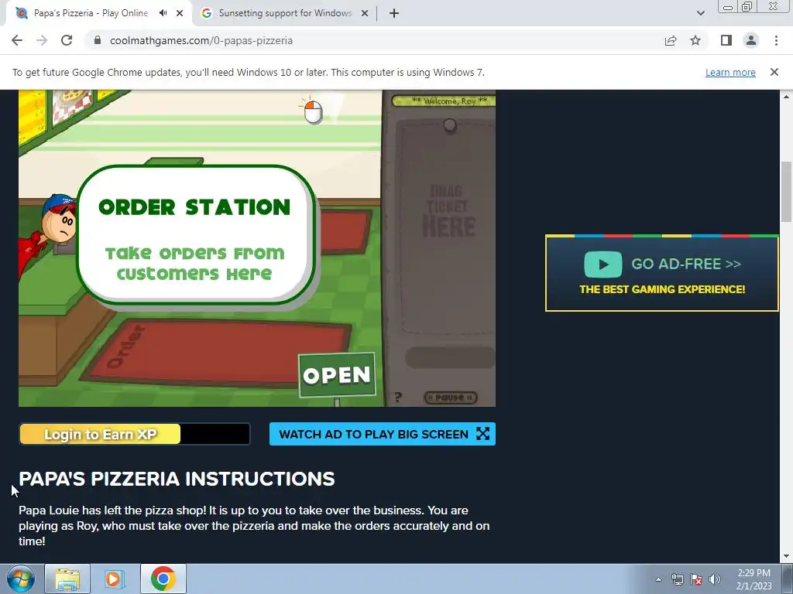The height and width of the screenshot is (594, 793).
Task: Open the Action Center flag icon
Action: pyautogui.click(x=696, y=579)
